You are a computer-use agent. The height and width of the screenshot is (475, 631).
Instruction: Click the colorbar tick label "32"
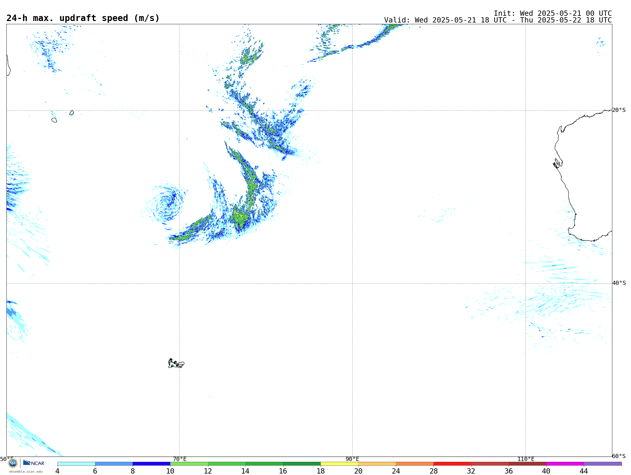pos(471,471)
